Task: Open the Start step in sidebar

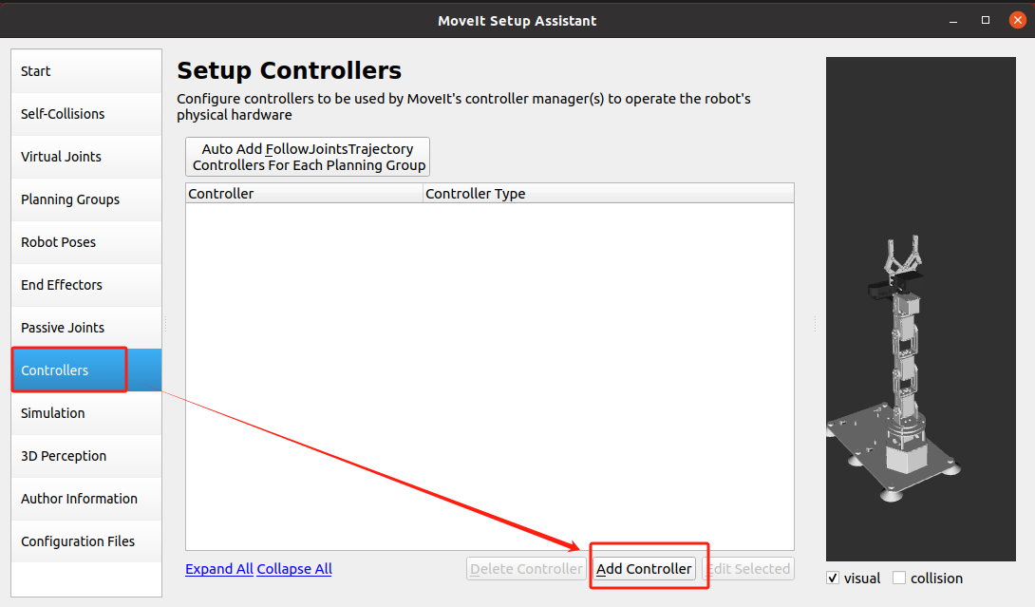Action: coord(86,71)
